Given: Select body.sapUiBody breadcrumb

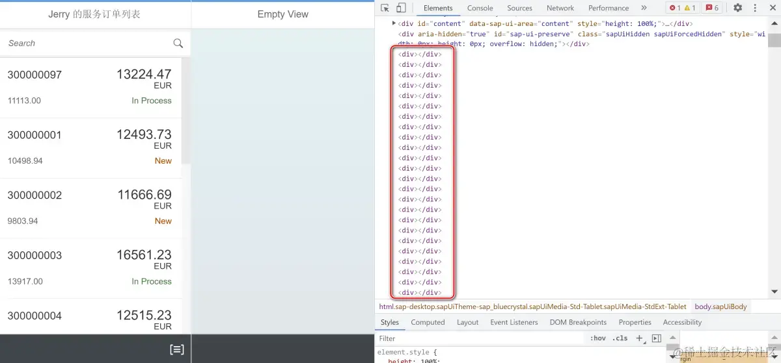Looking at the screenshot, I should (720, 307).
